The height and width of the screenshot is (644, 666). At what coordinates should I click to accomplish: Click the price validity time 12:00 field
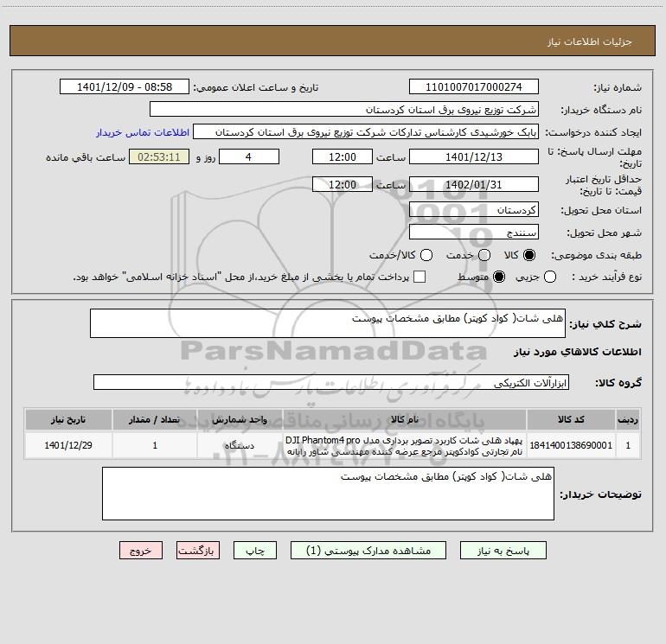(x=343, y=185)
